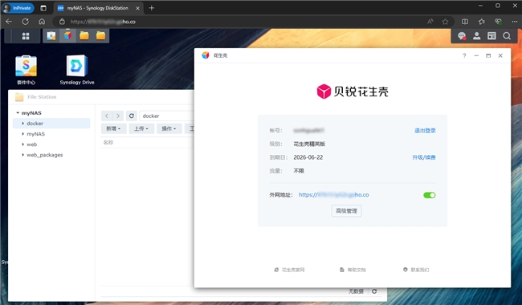The height and width of the screenshot is (305, 522).
Task: Open the user account options icon
Action: point(477,36)
